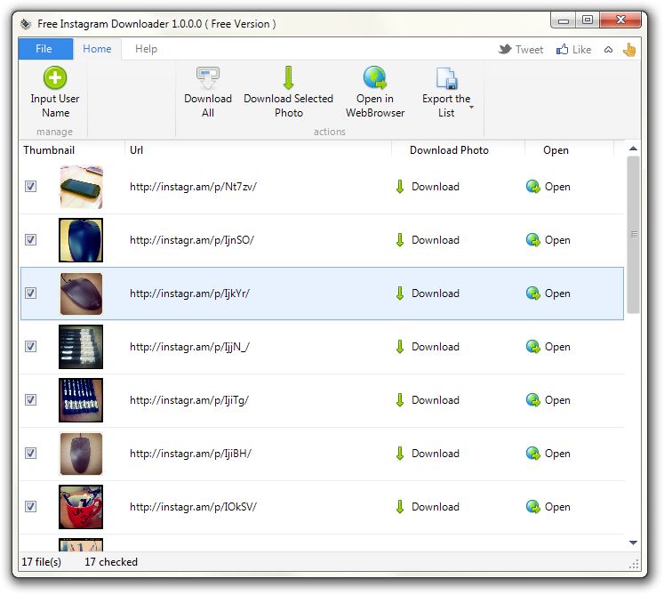Click the Input User Name plus icon
664x595 pixels.
coord(55,77)
